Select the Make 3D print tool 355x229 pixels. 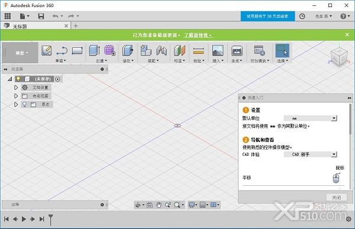(237, 50)
